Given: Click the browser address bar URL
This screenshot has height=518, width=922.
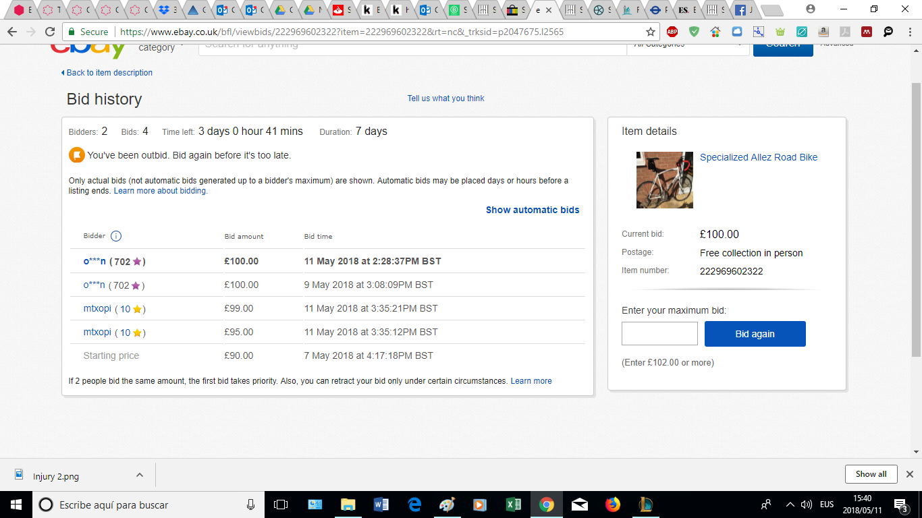Looking at the screenshot, I should tap(341, 32).
